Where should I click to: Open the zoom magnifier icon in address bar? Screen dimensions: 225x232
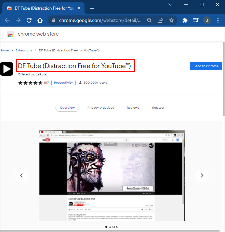(149, 20)
